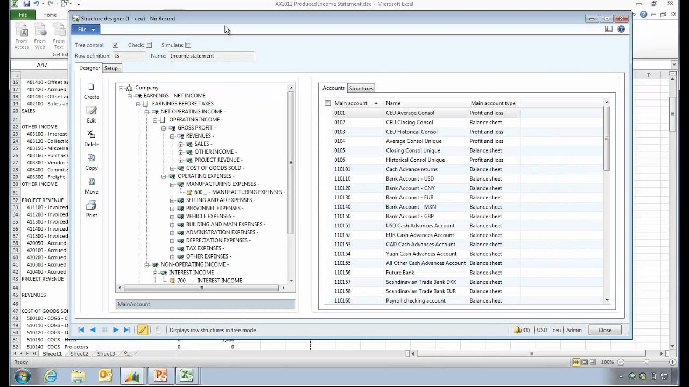This screenshot has width=689, height=387.
Task: Click Excel Save icon in quick access toolbar
Action: pyautogui.click(x=26, y=4)
